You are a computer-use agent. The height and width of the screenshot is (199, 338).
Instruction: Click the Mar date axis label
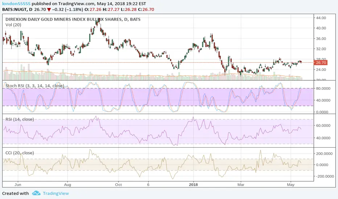[x=241, y=185]
